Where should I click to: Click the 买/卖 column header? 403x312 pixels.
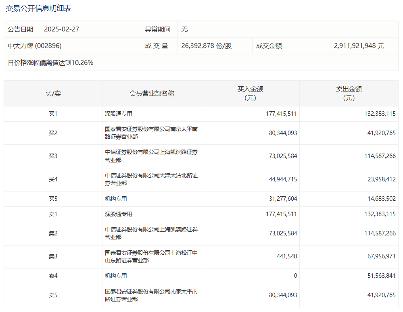(53, 94)
